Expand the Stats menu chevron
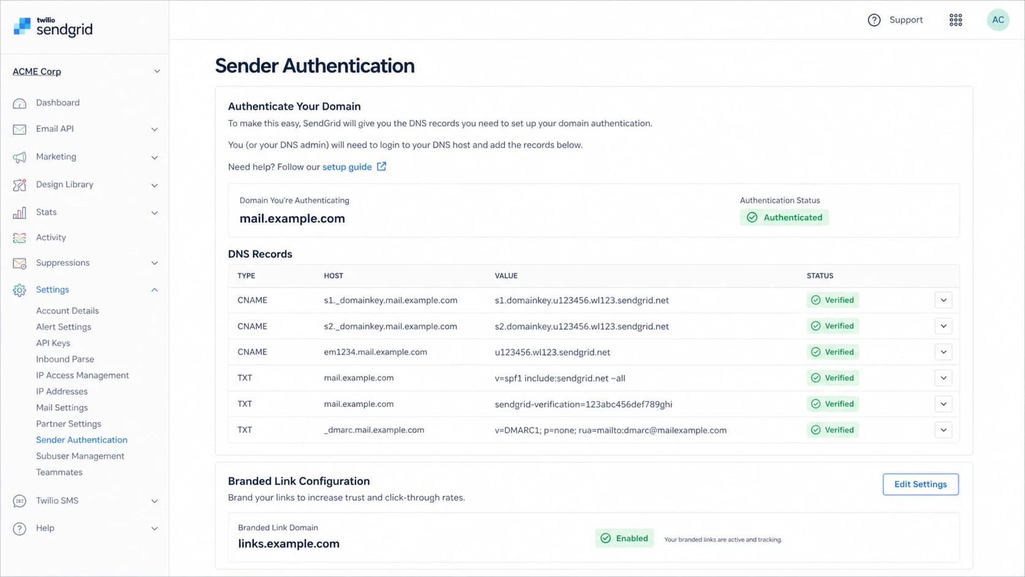This screenshot has width=1025, height=577. (x=154, y=213)
